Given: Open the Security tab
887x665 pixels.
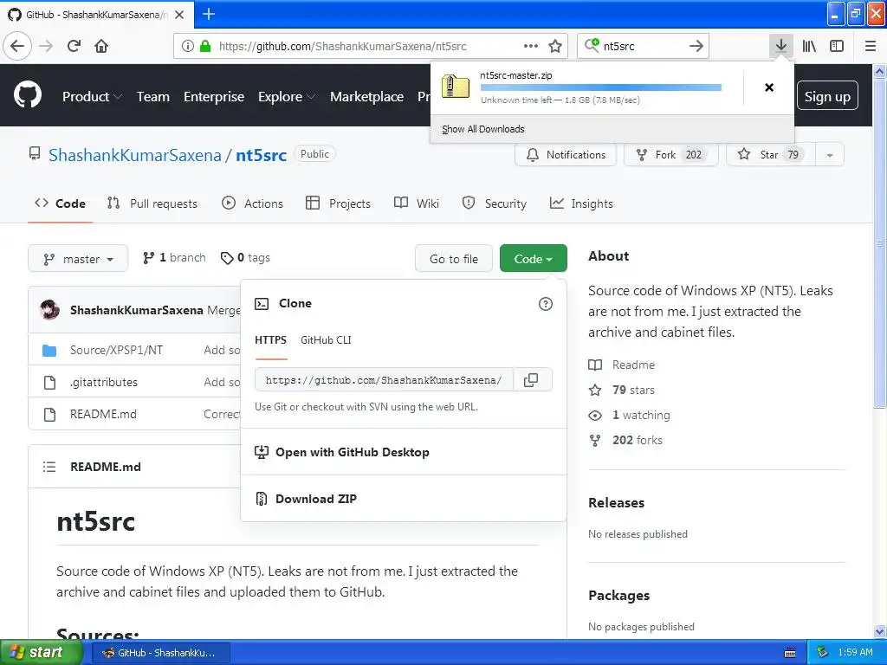Looking at the screenshot, I should pos(495,203).
